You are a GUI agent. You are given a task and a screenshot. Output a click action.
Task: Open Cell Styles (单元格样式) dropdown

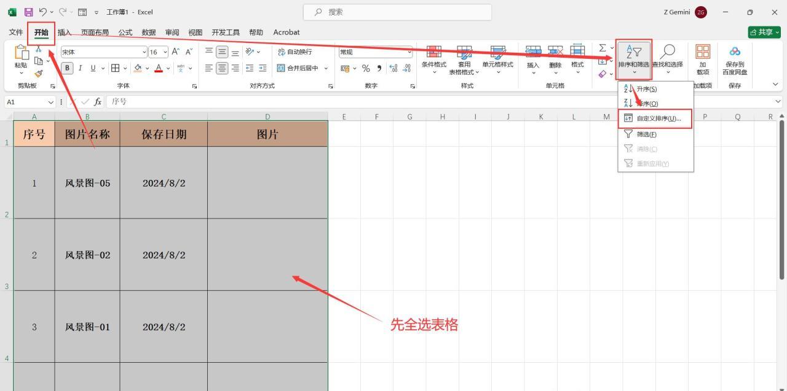pyautogui.click(x=497, y=60)
